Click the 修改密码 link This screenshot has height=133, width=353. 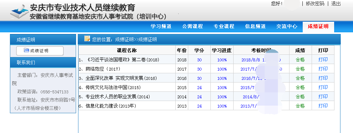315,4
